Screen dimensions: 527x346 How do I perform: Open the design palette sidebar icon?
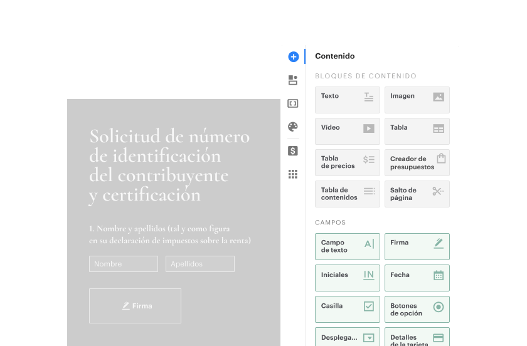(x=293, y=127)
